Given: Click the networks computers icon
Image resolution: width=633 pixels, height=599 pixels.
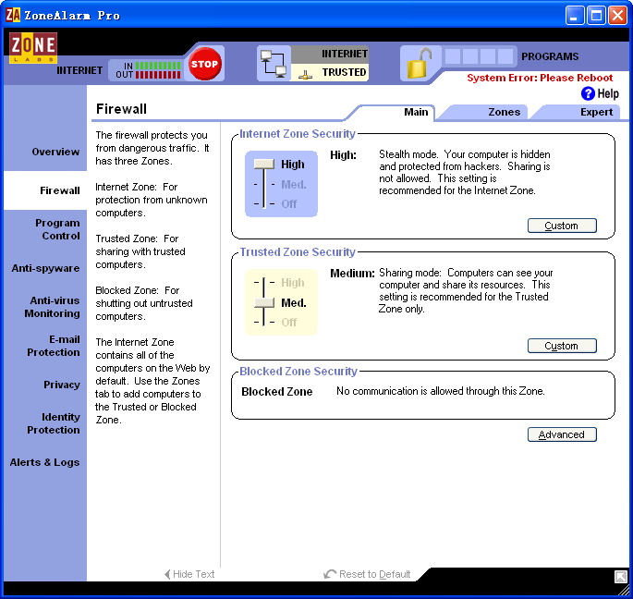Looking at the screenshot, I should (274, 64).
